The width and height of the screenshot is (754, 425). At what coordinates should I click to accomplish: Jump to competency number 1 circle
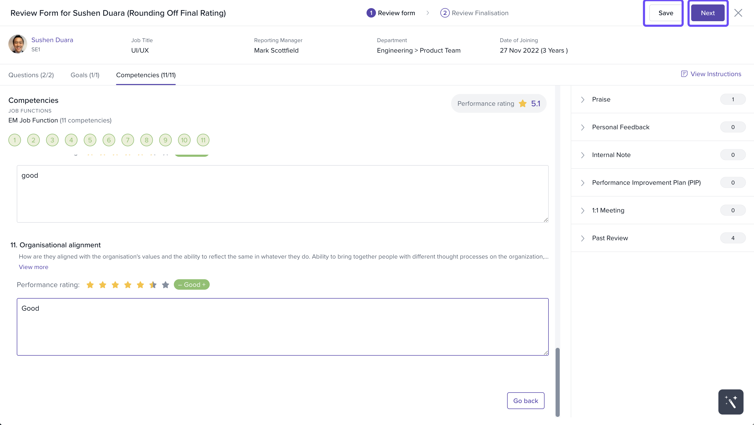(15, 140)
